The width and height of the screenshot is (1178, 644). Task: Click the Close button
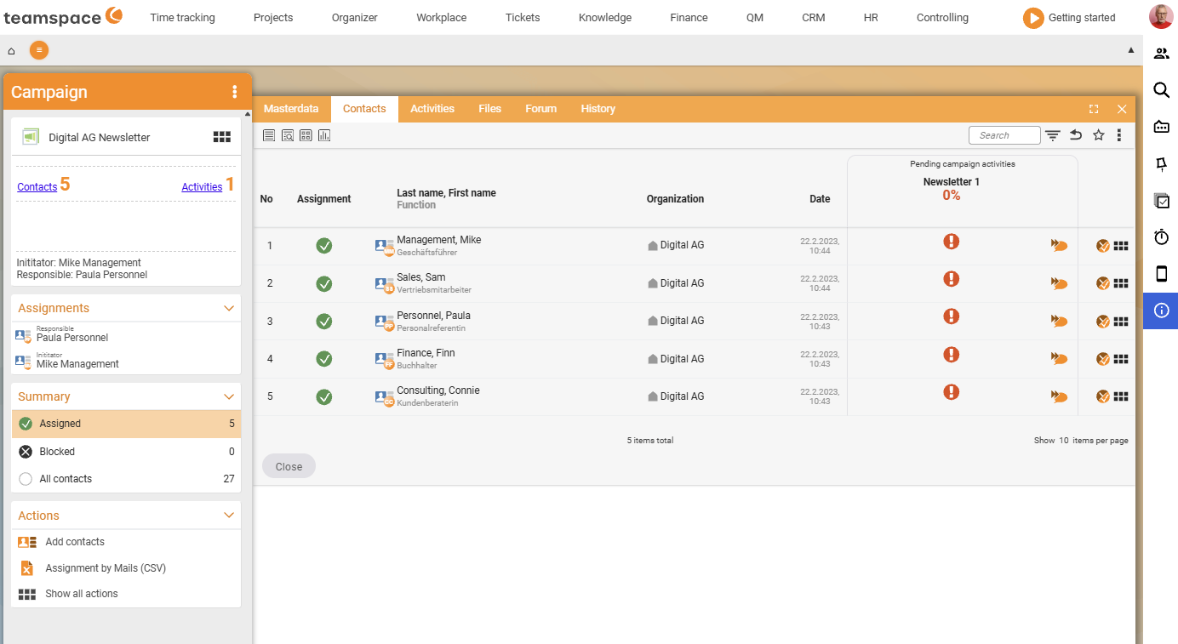pyautogui.click(x=289, y=466)
